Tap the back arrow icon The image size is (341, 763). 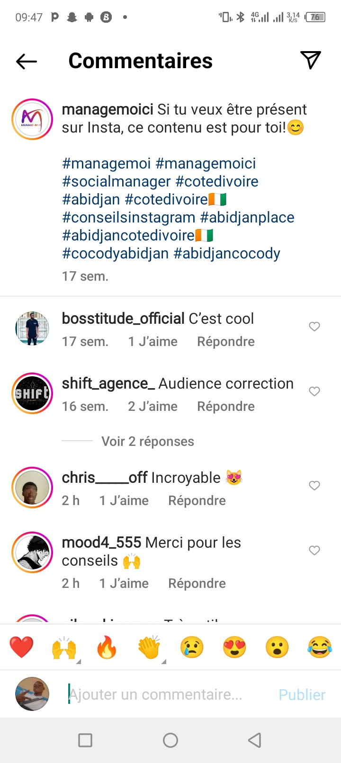27,61
